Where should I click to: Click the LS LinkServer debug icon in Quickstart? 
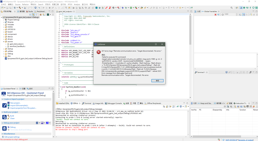pos(37,123)
